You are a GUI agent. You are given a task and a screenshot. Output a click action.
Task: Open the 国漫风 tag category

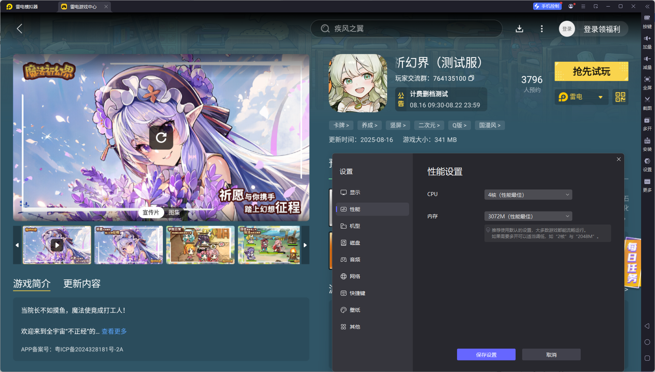click(x=490, y=125)
